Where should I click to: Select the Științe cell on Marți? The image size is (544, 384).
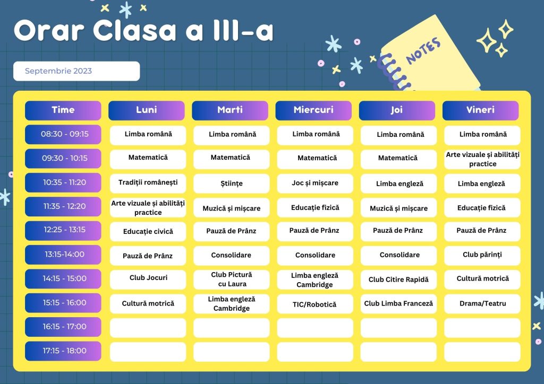pyautogui.click(x=232, y=183)
